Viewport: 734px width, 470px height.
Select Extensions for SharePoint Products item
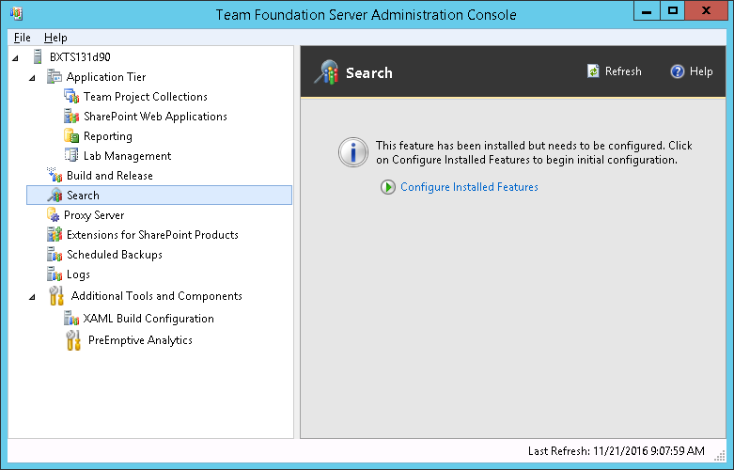(152, 235)
